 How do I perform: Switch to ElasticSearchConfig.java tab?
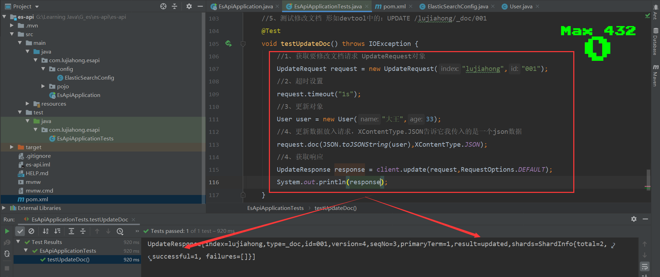tap(457, 6)
